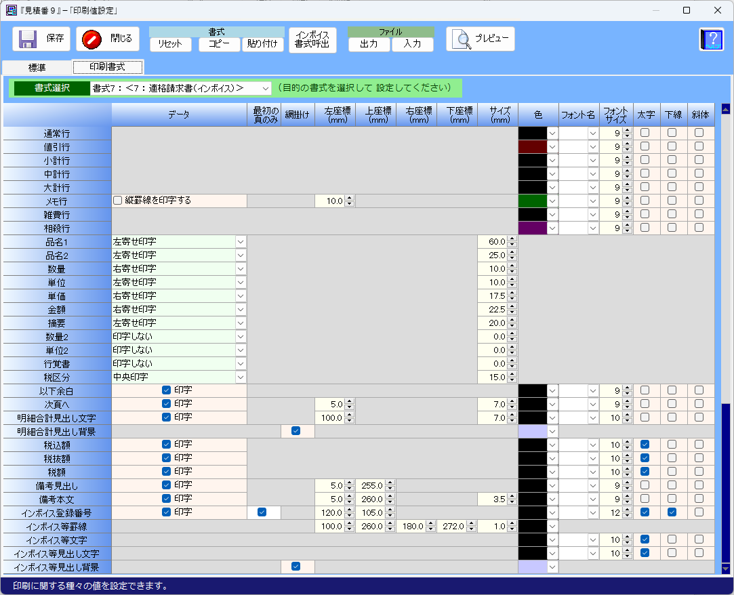Click the vertical scrollbar thumb
The height and width of the screenshot is (595, 734).
[726, 483]
